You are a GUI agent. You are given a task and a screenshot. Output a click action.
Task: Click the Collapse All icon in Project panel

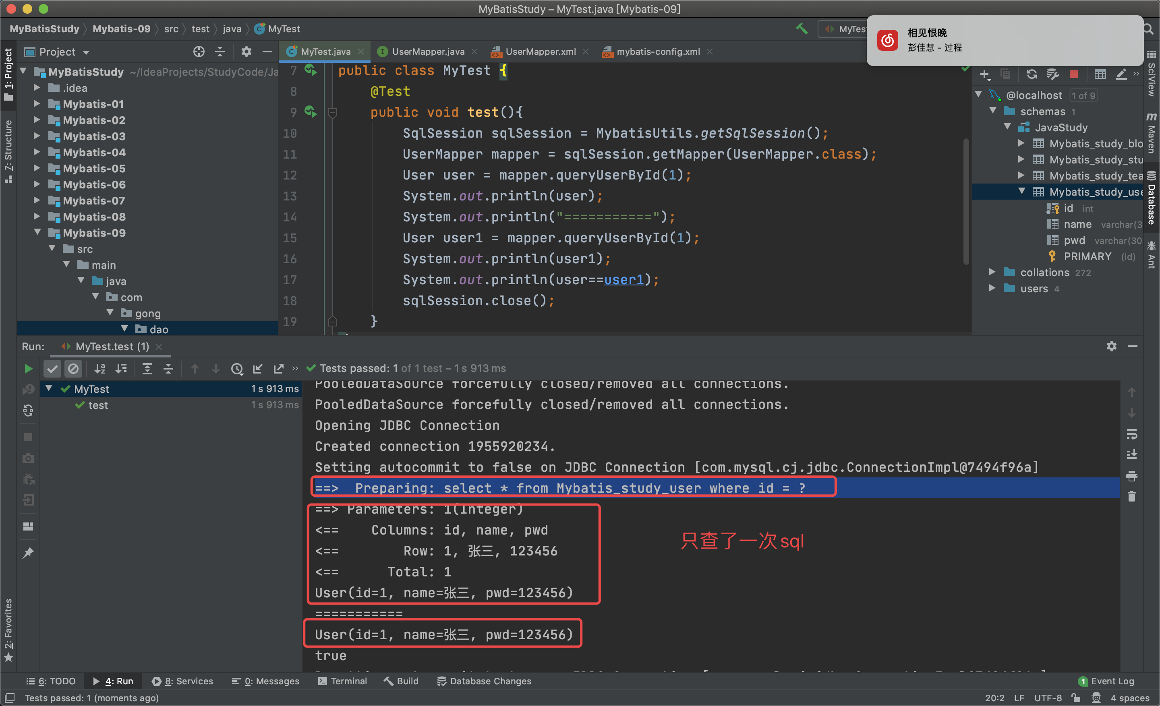click(220, 52)
